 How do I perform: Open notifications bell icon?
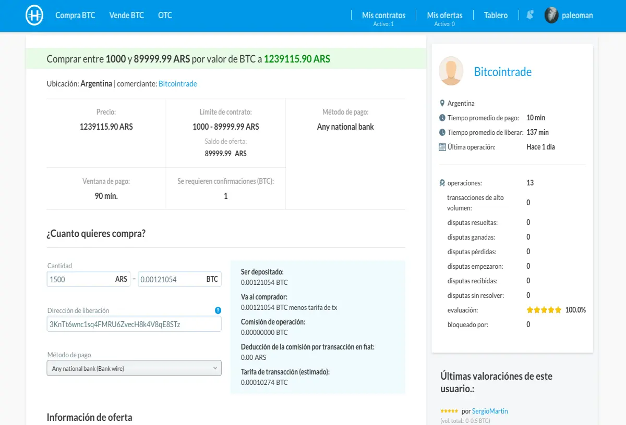point(529,15)
